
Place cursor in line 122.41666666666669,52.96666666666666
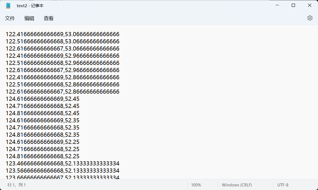click(x=63, y=56)
